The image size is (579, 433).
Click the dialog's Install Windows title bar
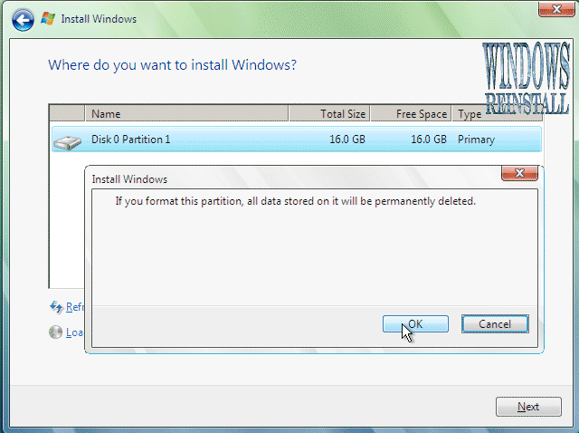[x=271, y=179]
